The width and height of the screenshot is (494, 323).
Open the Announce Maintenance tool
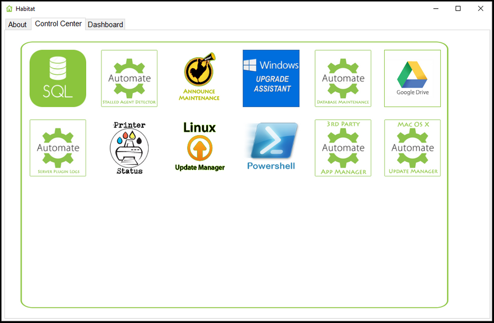(199, 78)
